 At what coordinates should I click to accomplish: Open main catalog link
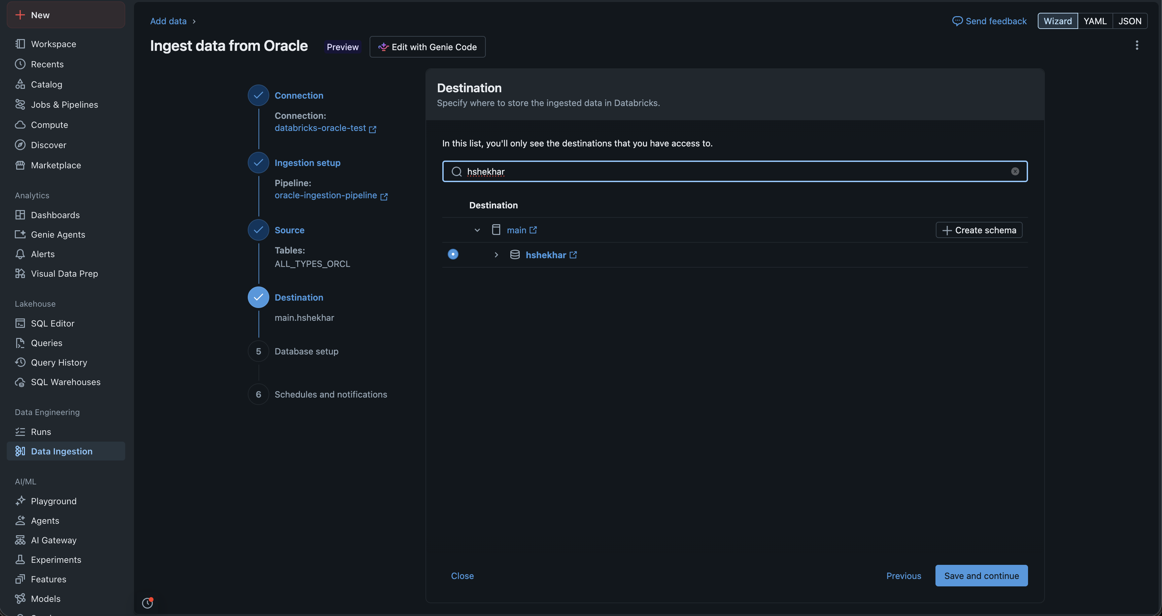[516, 230]
